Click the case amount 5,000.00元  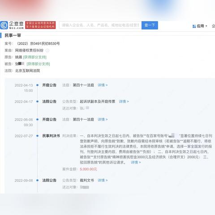pos(88,169)
